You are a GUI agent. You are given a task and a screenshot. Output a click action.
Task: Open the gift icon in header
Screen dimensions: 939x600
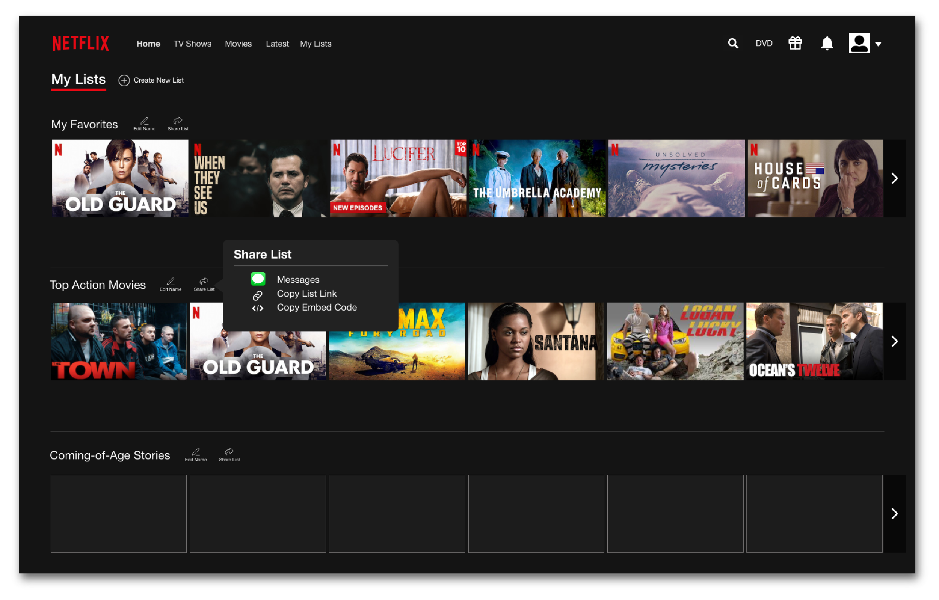point(795,43)
